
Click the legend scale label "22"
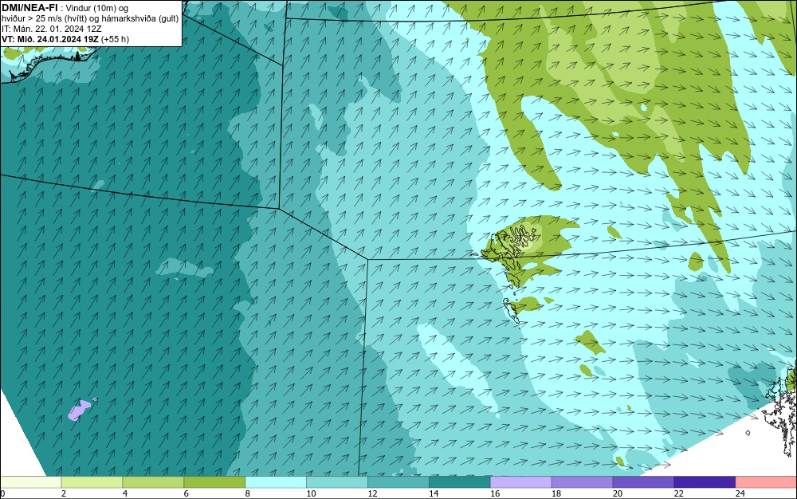678,493
